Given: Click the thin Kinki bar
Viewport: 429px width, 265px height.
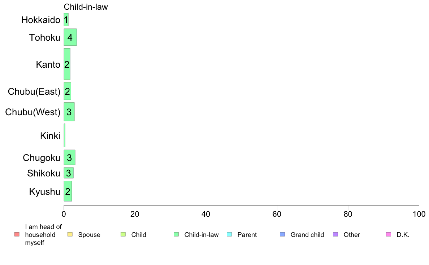Looking at the screenshot, I should (x=65, y=135).
